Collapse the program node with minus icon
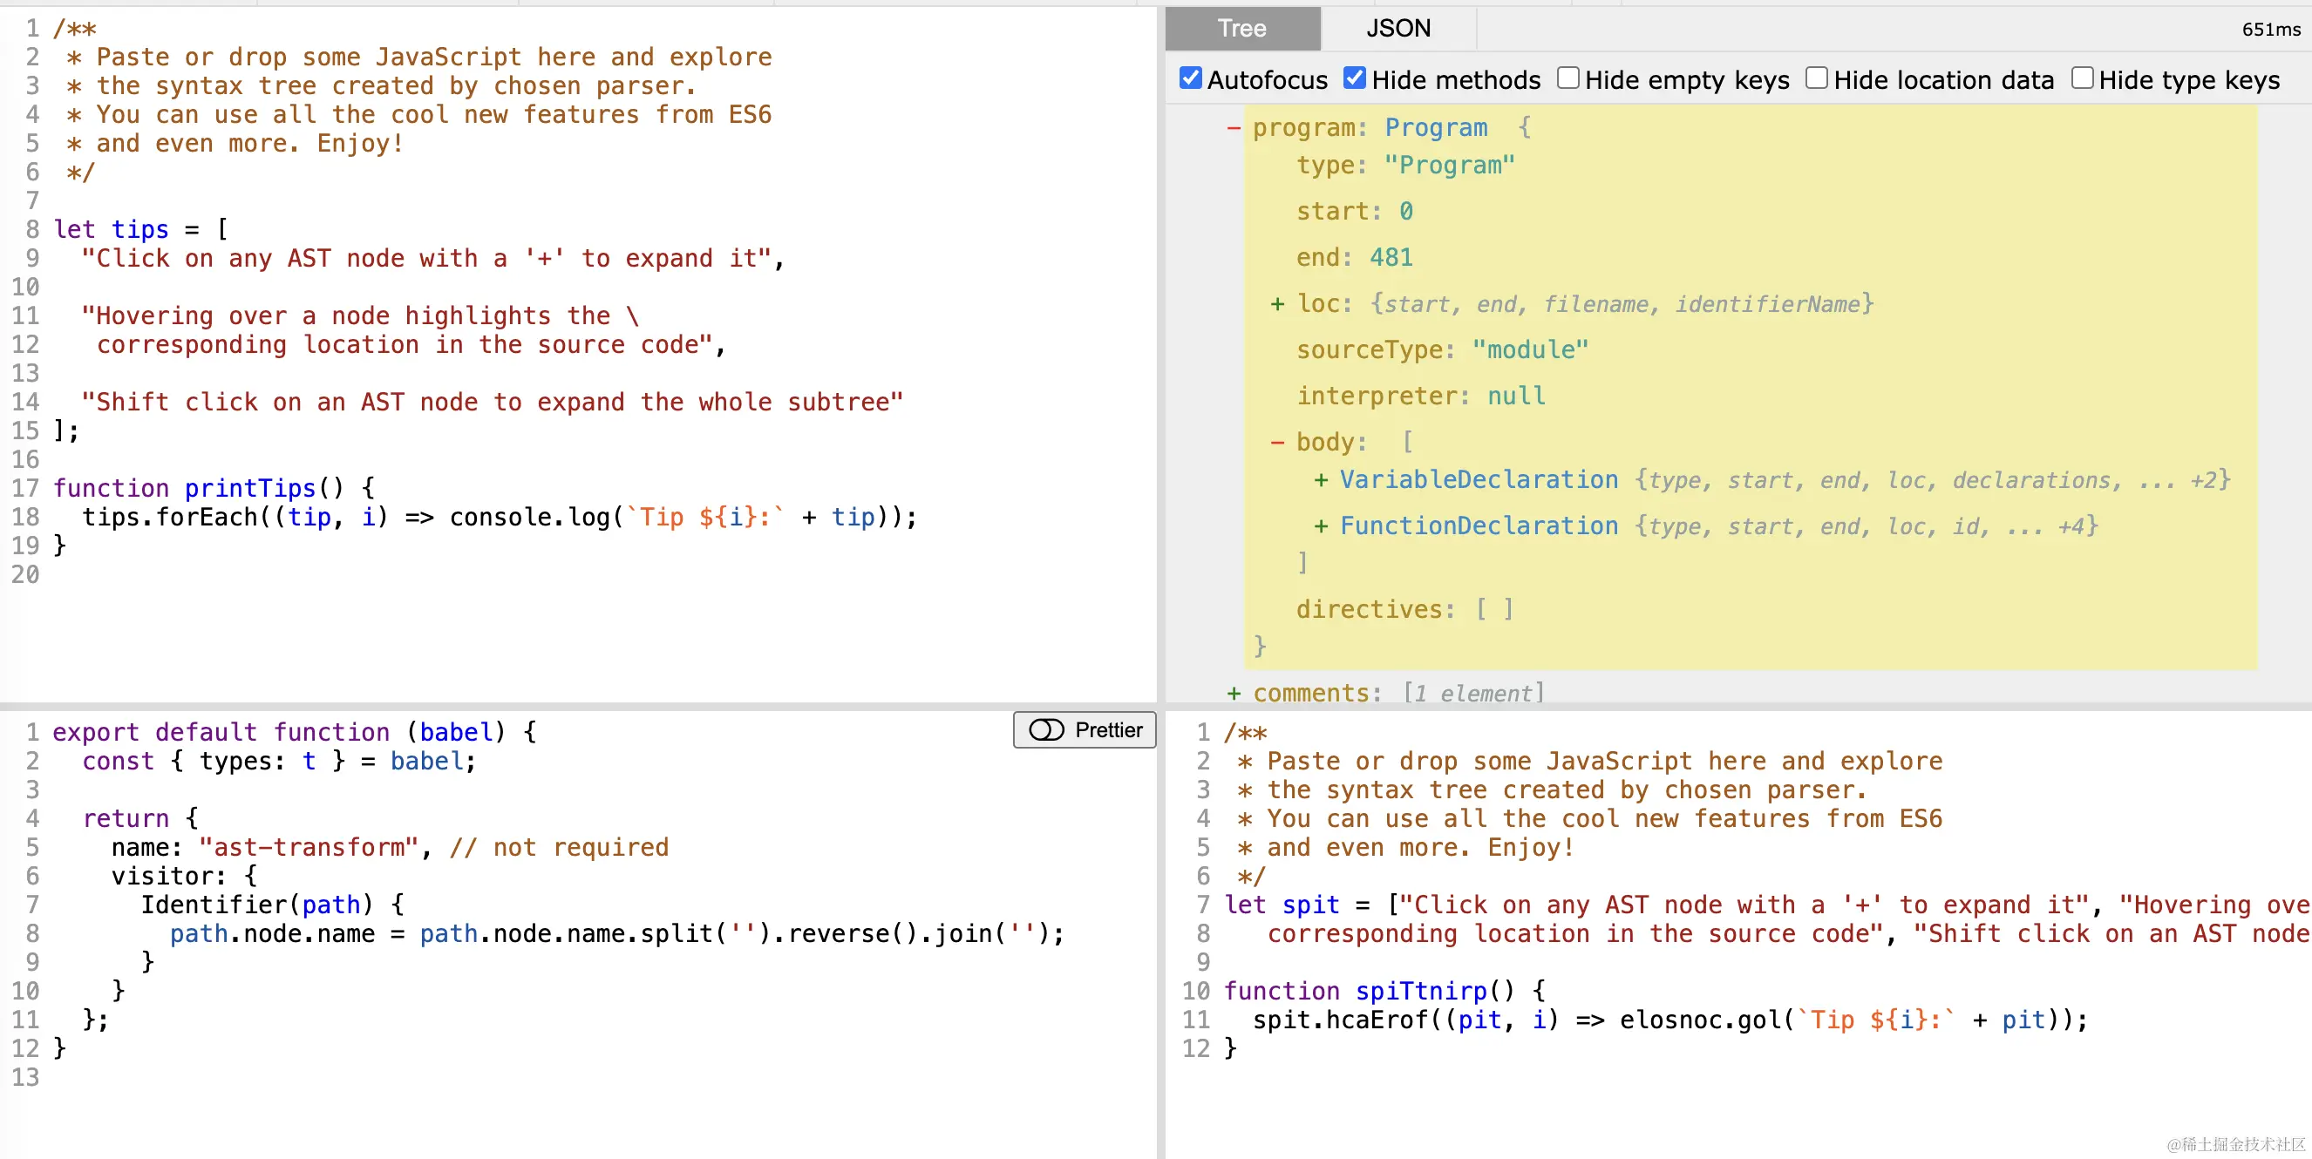Image resolution: width=2312 pixels, height=1159 pixels. 1234,128
